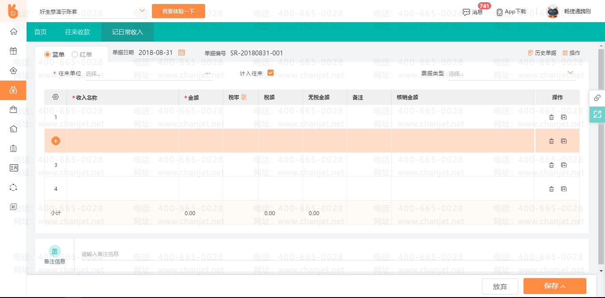Open the warehouse sidebar icon
Image resolution: width=605 pixels, height=298 pixels.
[x=13, y=129]
